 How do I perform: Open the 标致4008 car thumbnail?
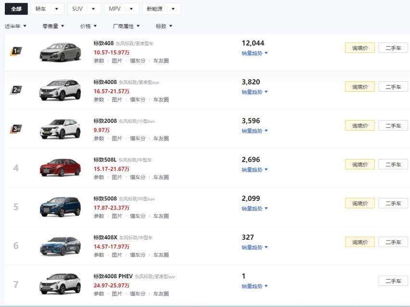point(61,90)
